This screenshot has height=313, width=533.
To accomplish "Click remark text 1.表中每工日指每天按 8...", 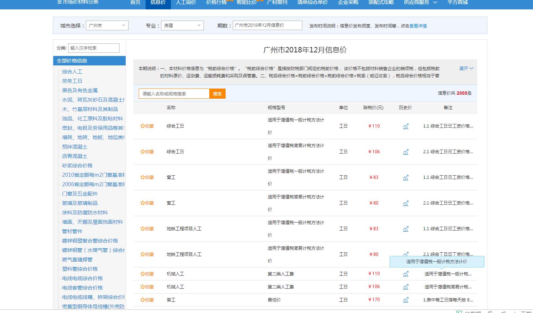I will coord(448,300).
